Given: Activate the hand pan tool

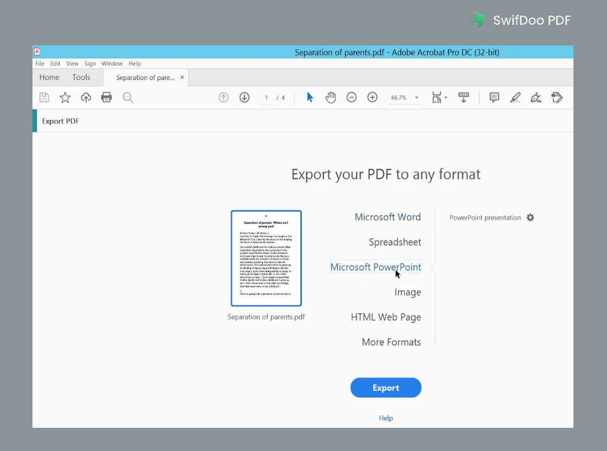Looking at the screenshot, I should (331, 97).
